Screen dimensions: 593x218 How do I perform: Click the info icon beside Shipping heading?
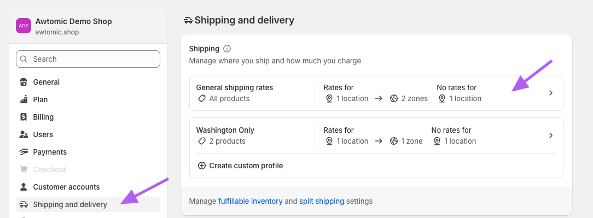[227, 49]
